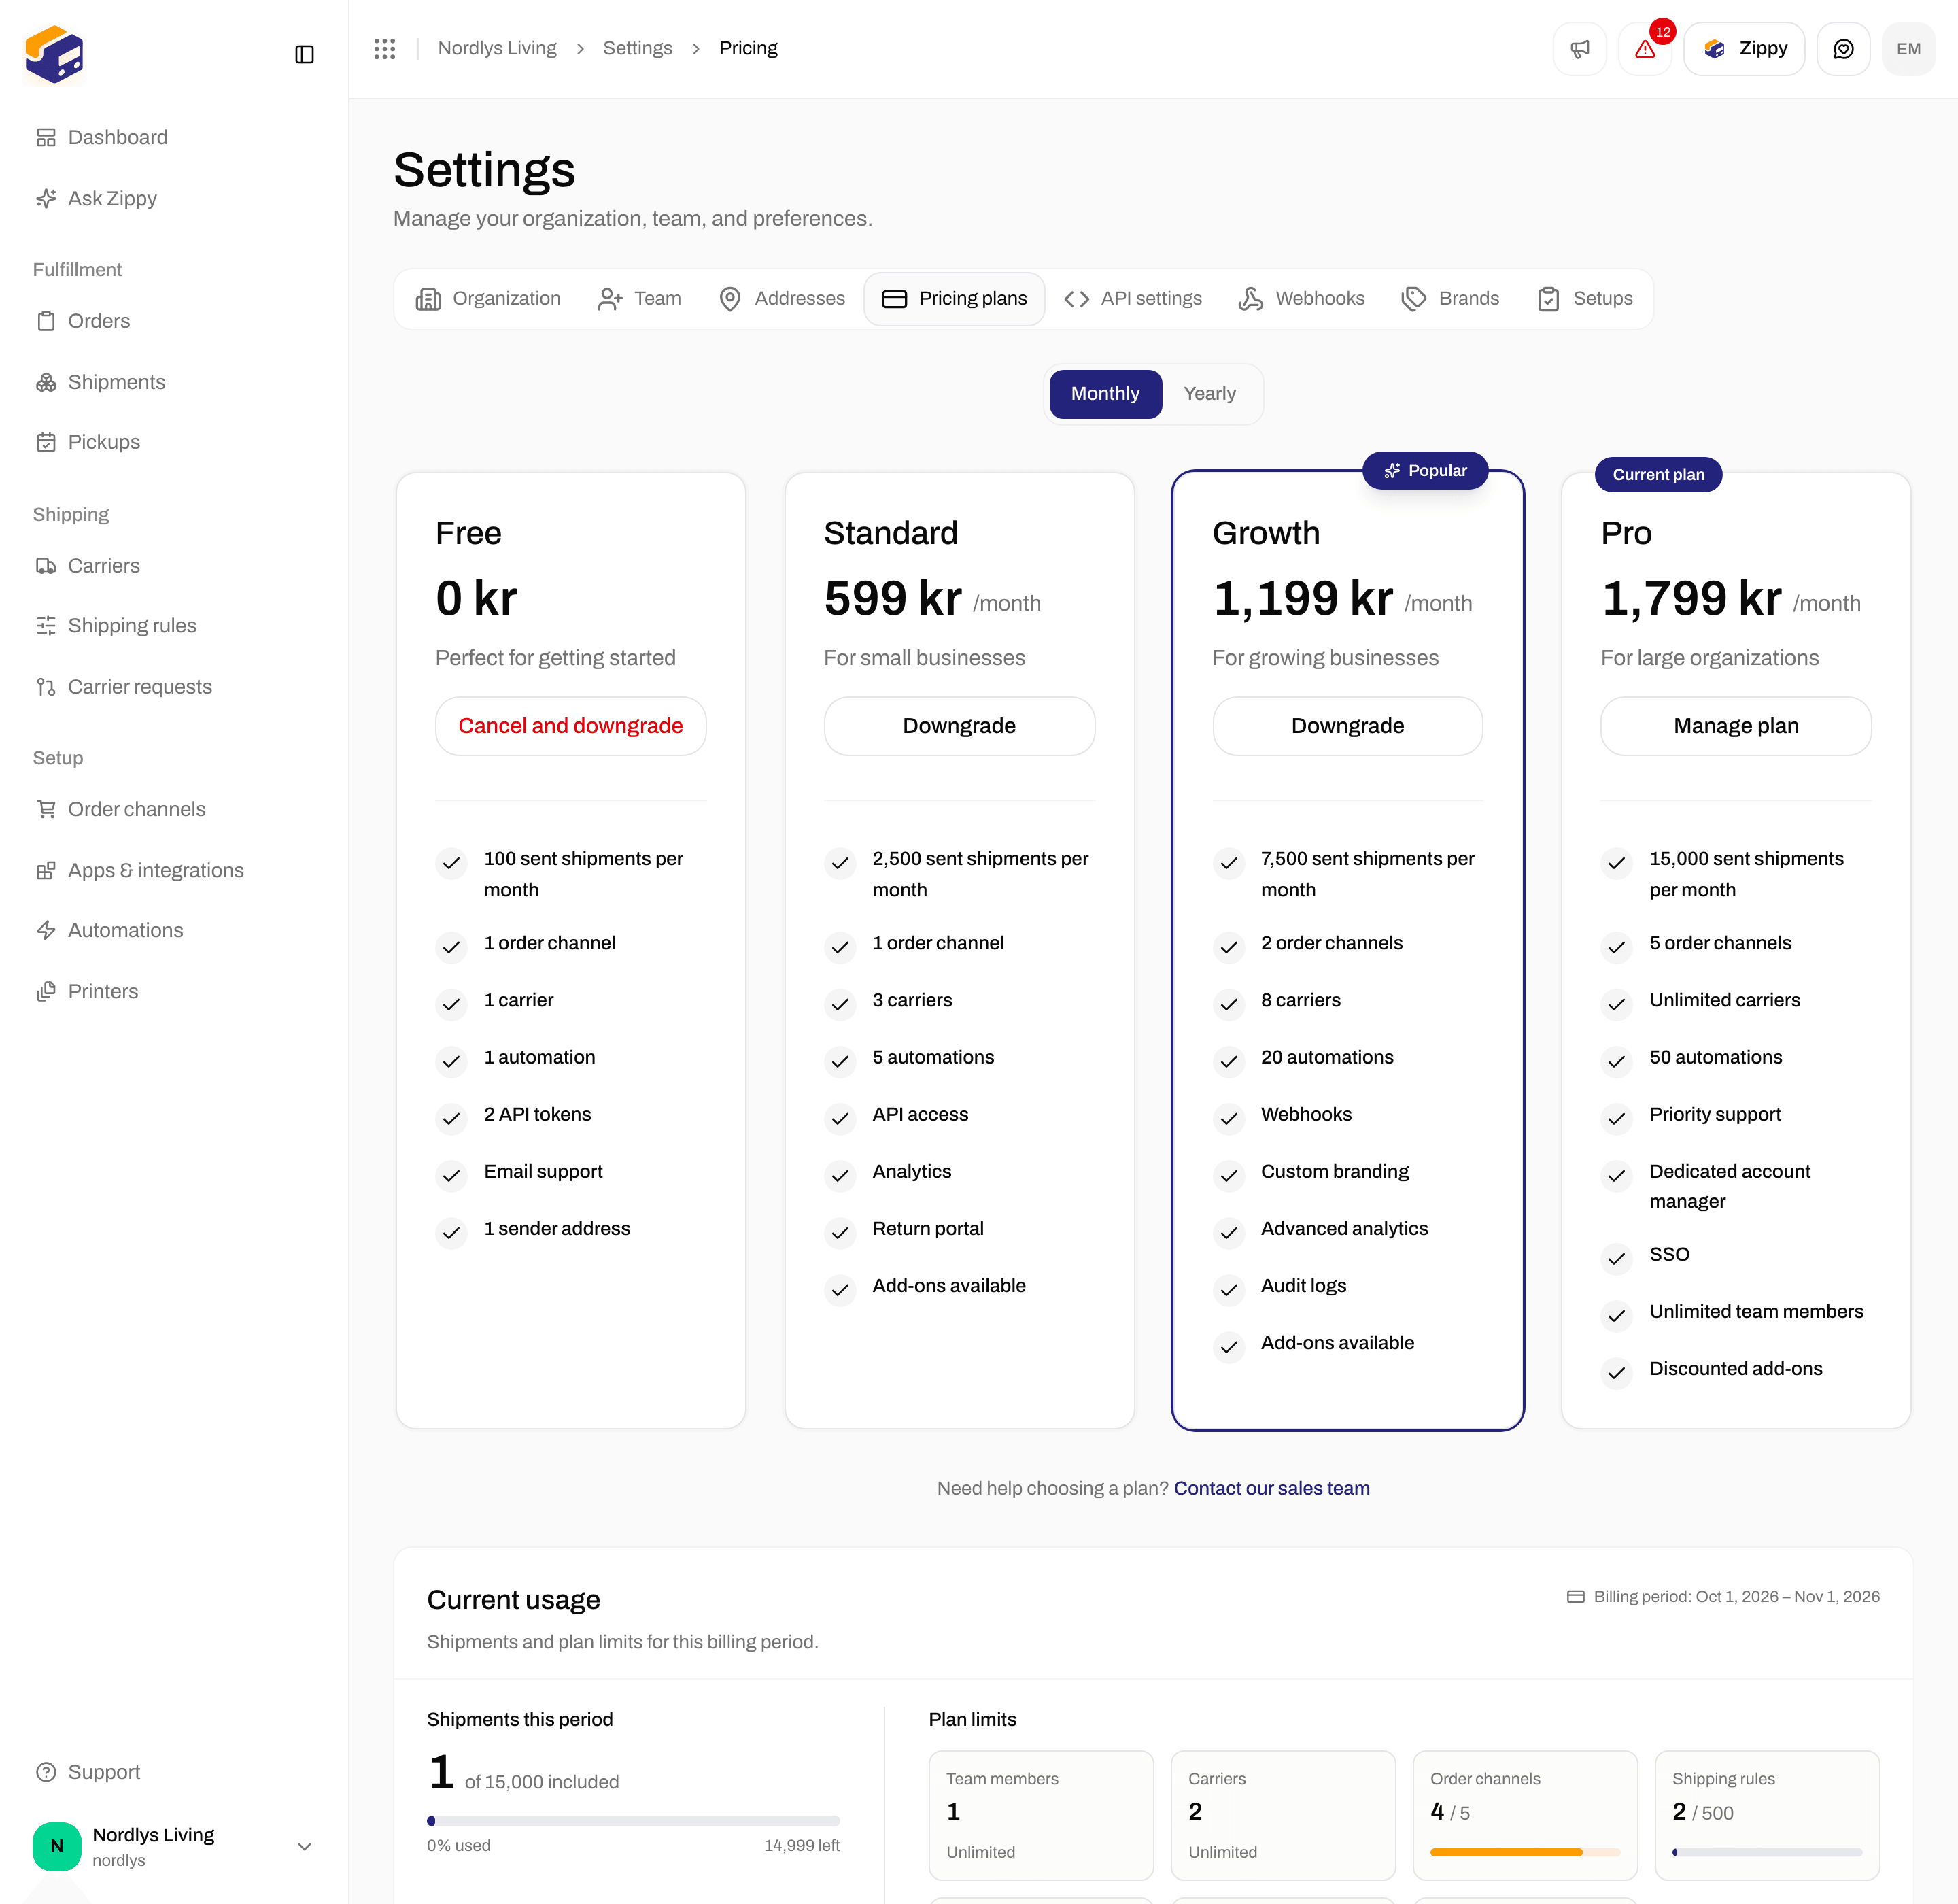
Task: Go to Shipments in sidebar
Action: tap(100, 382)
